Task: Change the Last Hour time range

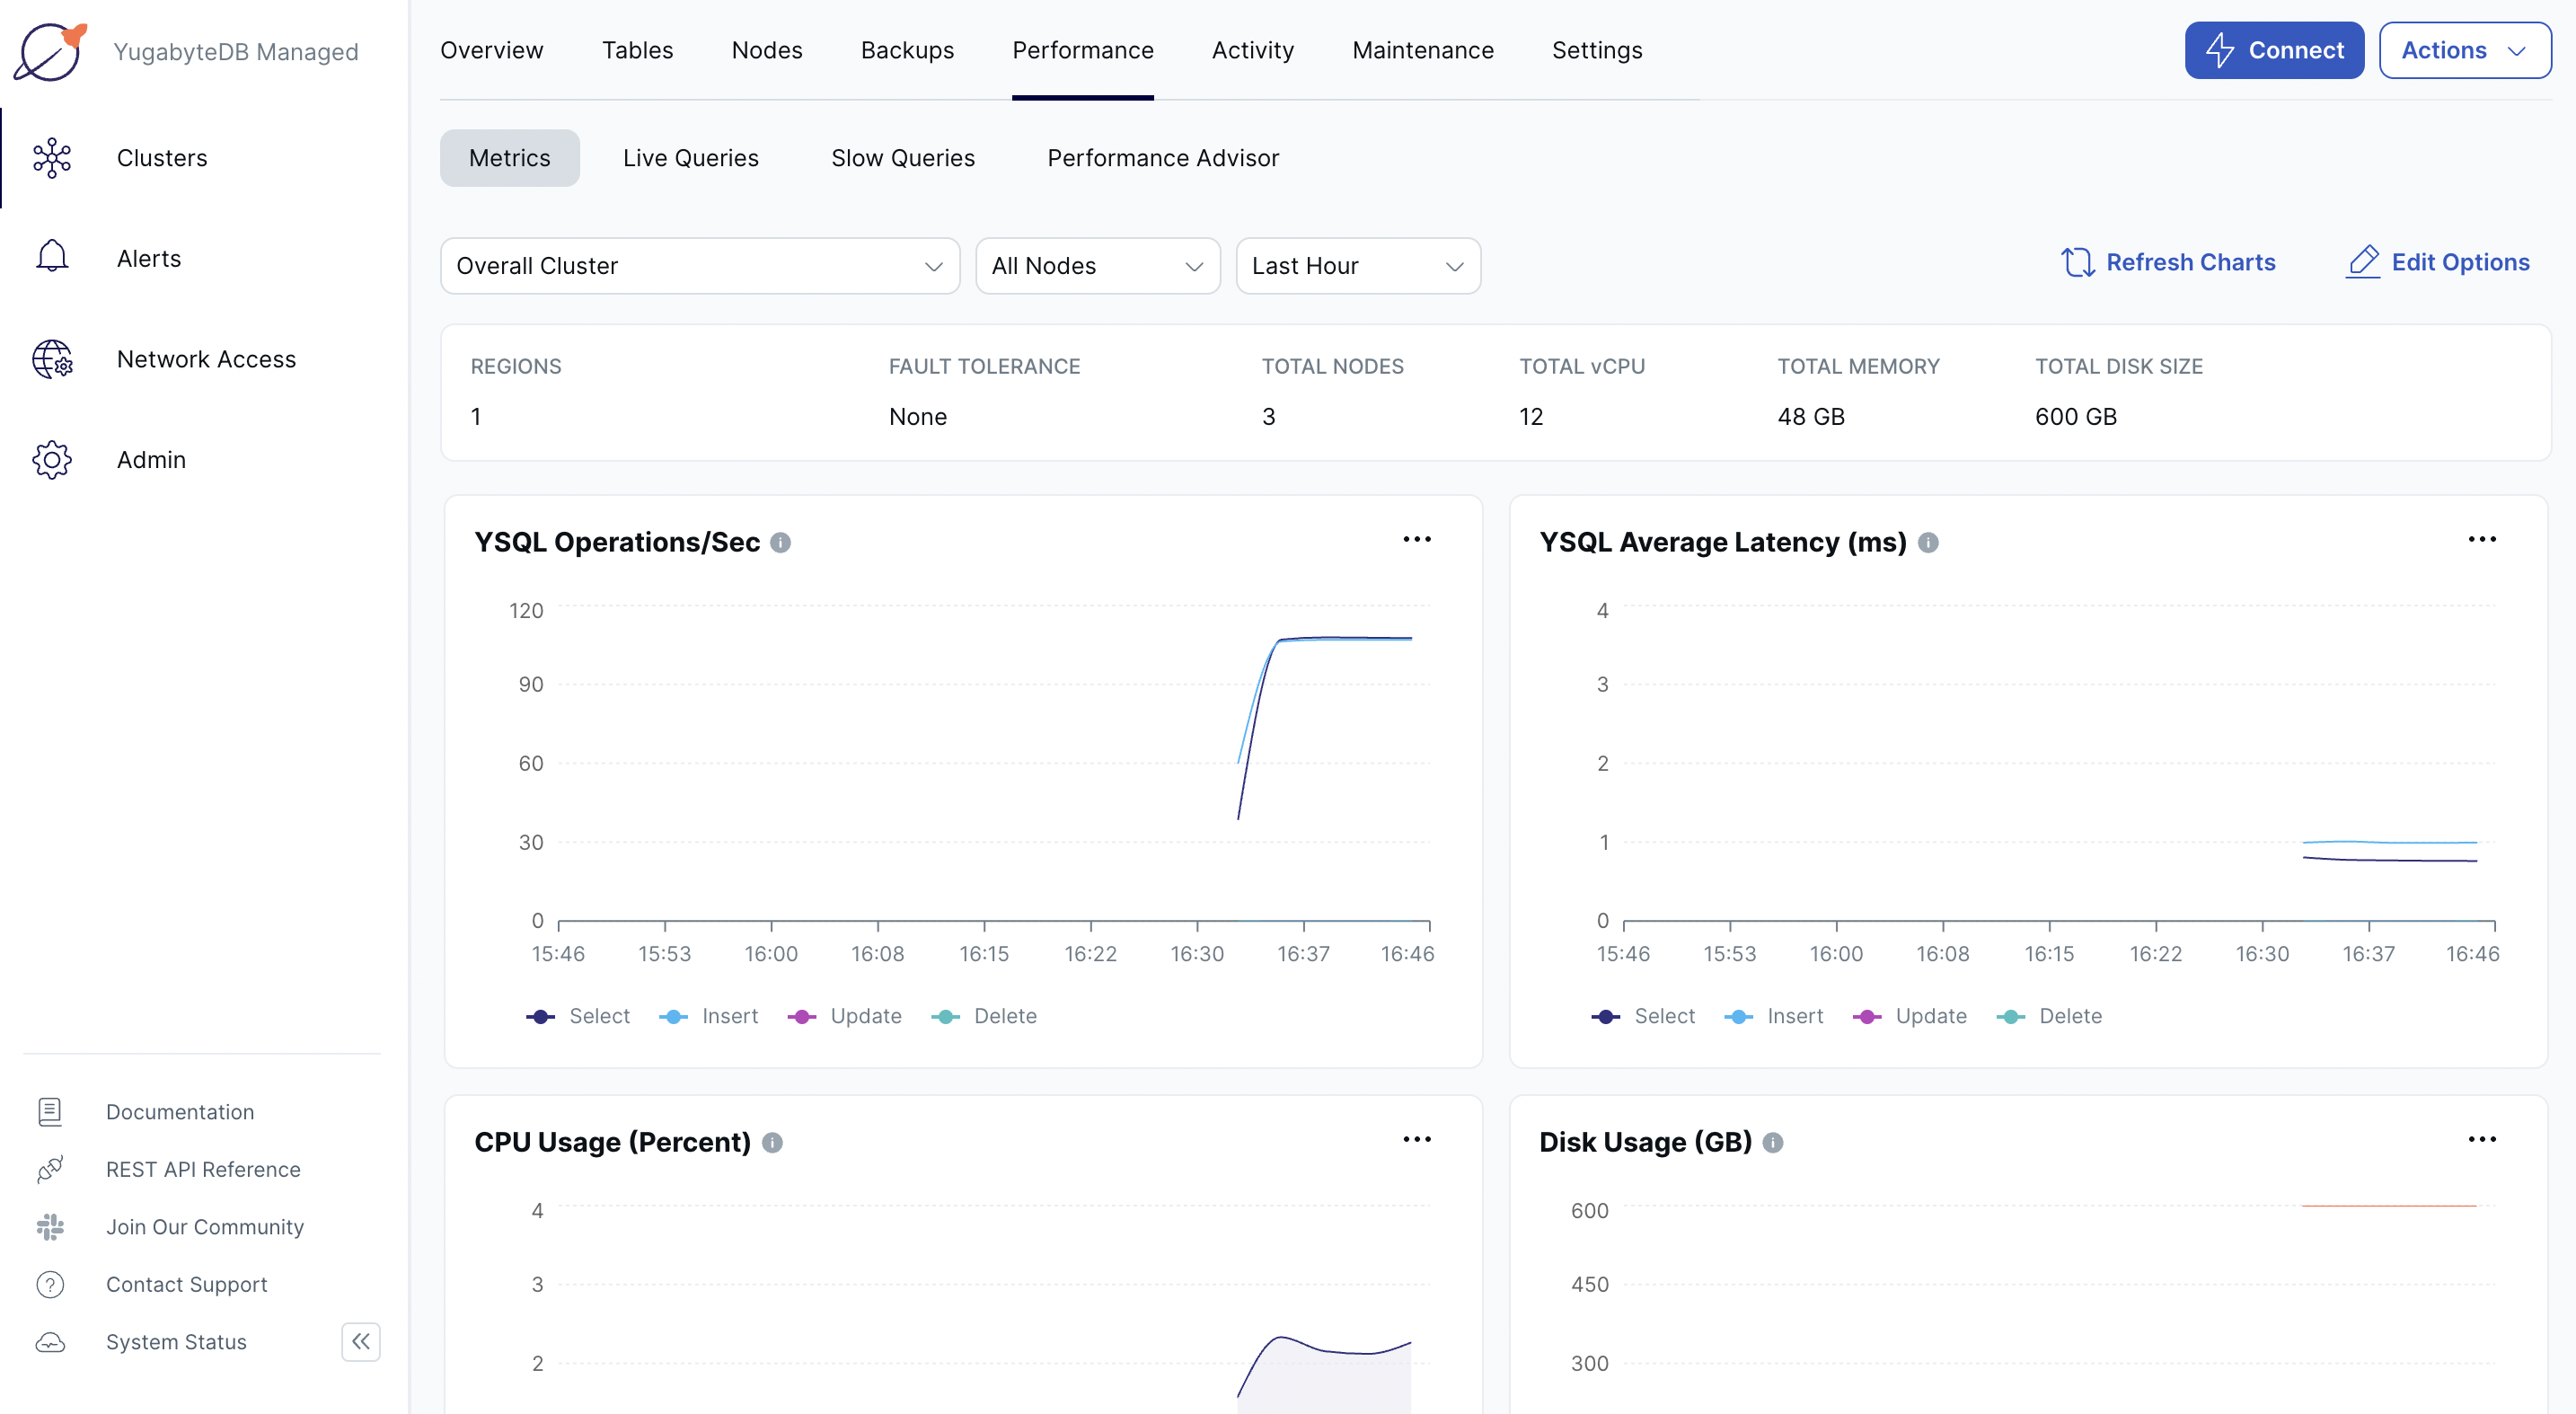Action: tap(1357, 266)
